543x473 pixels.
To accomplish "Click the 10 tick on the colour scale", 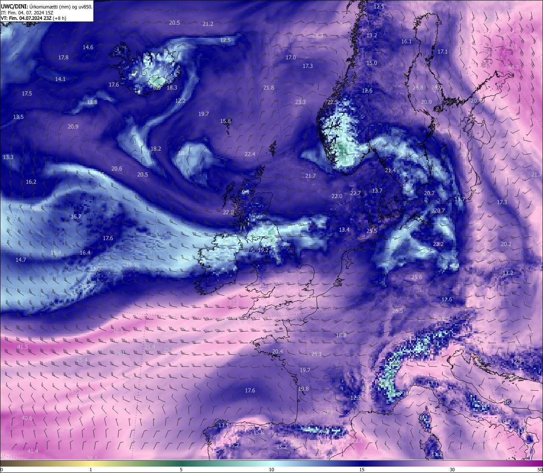I will pos(271,470).
